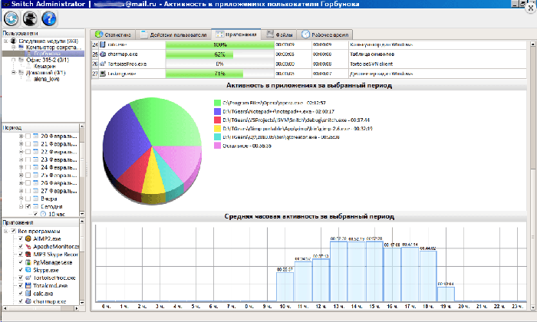Click the applications list scroll-up arrow
Screen dimensions: 537x322
[x=82, y=222]
